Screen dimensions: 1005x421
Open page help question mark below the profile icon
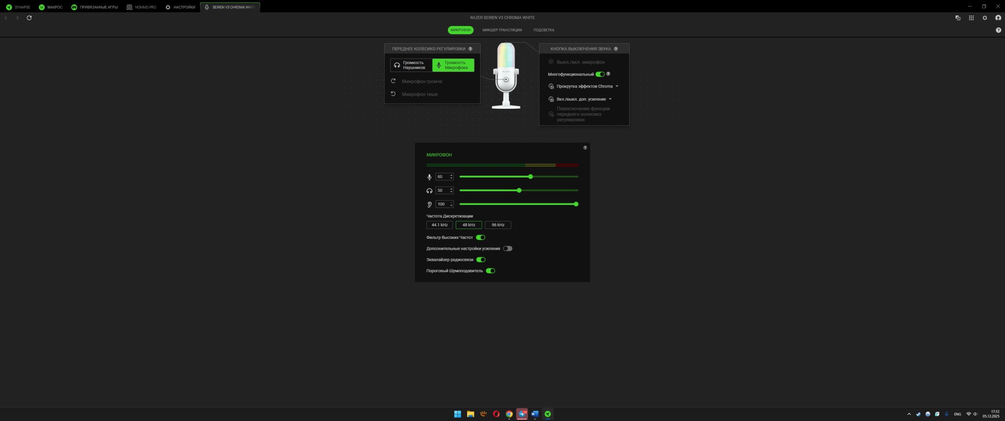pos(998,30)
